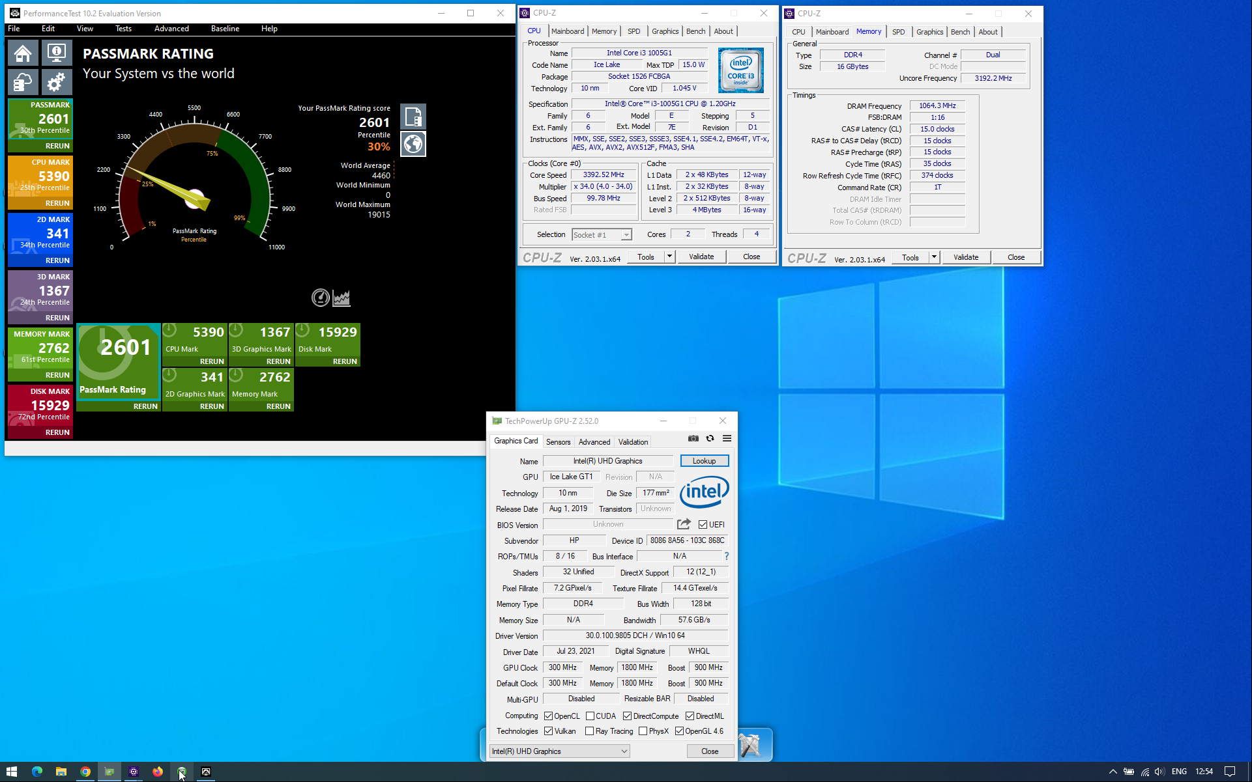Toggle the UEFI checkbox in GPU-Z
Viewport: 1252px width, 782px height.
coord(703,525)
